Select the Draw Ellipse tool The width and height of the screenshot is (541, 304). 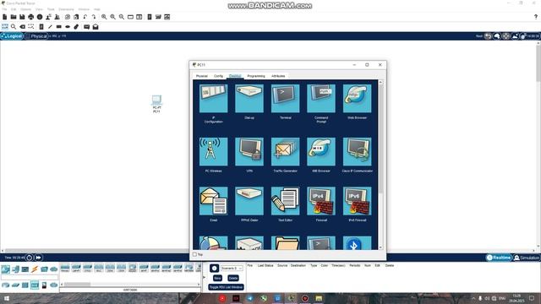click(x=68, y=26)
